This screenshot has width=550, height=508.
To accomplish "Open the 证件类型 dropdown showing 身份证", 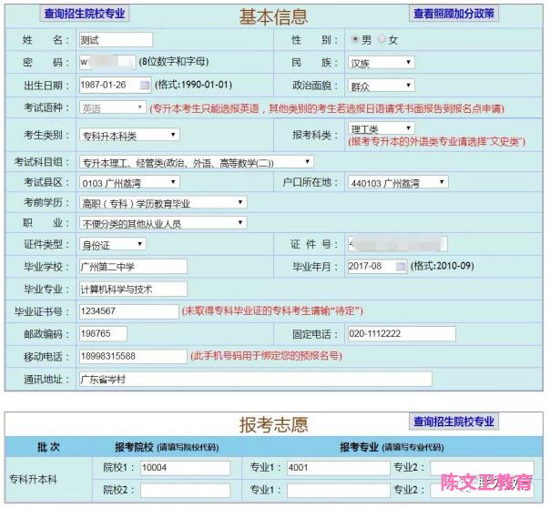I will 113,245.
